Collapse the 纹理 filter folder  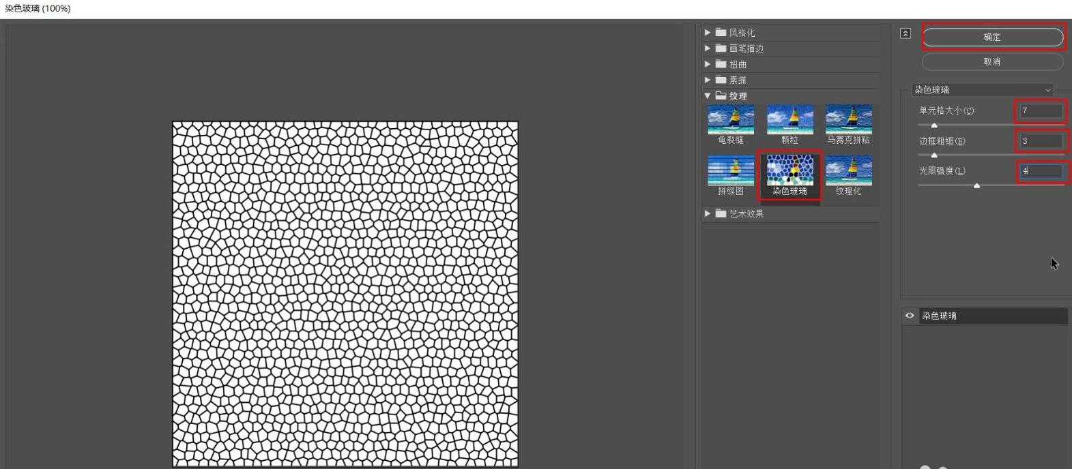point(708,95)
